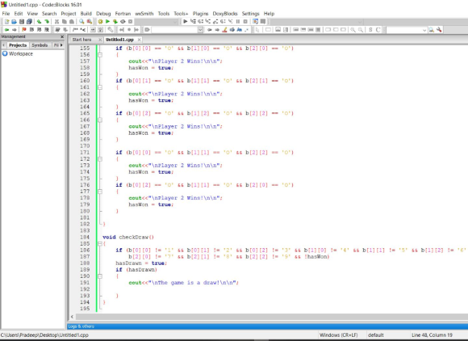This screenshot has height=341, width=468.
Task: Open the Settings menu
Action: [250, 14]
